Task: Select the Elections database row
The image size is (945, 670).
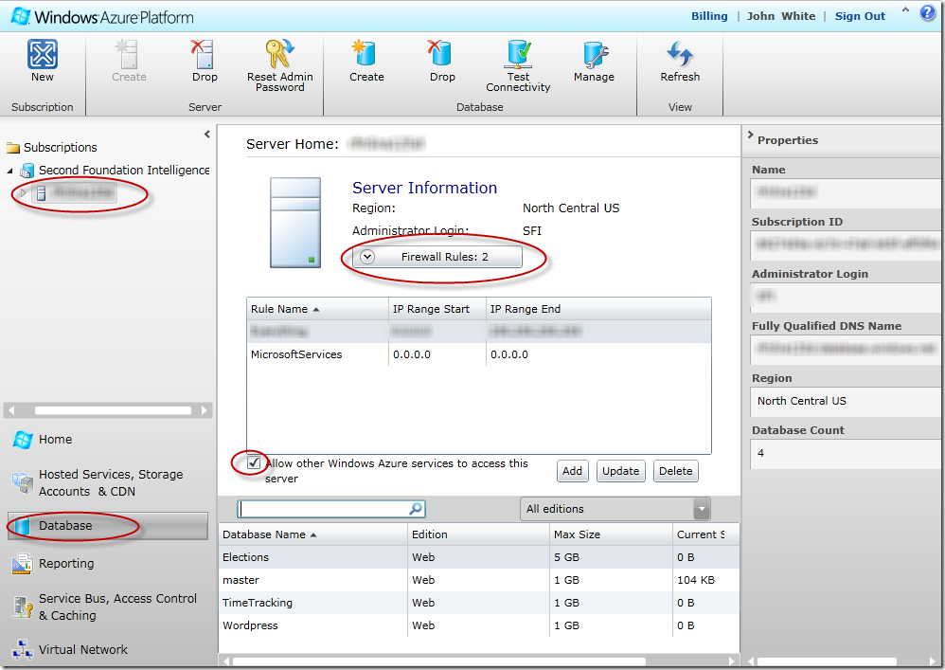Action: click(478, 557)
